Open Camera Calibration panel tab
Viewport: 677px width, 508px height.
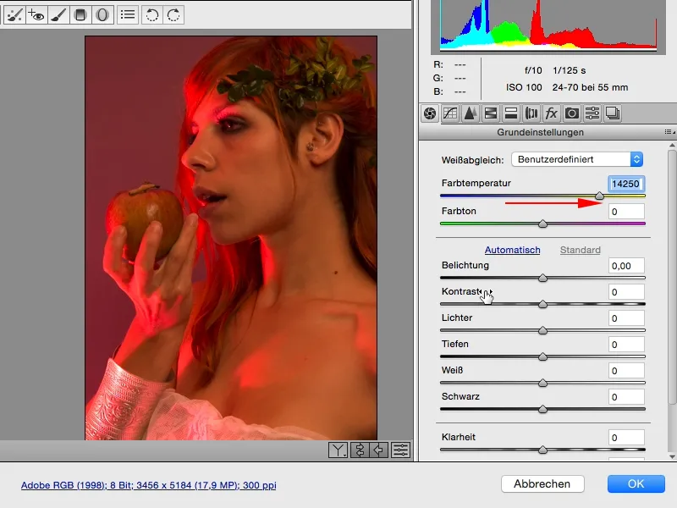tap(572, 113)
